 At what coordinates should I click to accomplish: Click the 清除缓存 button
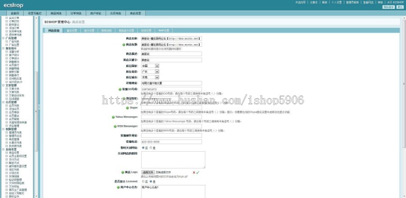coord(388,7)
